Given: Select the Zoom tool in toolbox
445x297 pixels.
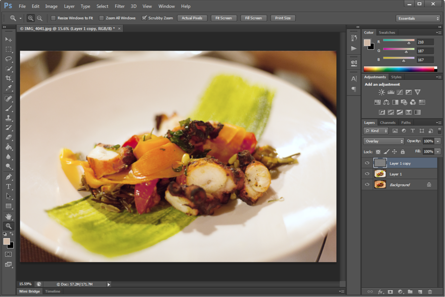Looking at the screenshot, I should click(8, 226).
